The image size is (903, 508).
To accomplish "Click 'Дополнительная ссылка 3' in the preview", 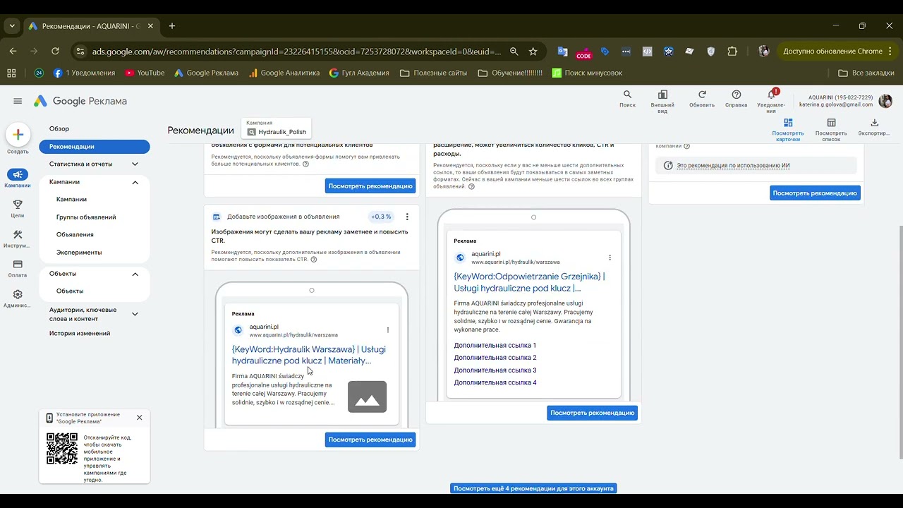I will [x=495, y=370].
